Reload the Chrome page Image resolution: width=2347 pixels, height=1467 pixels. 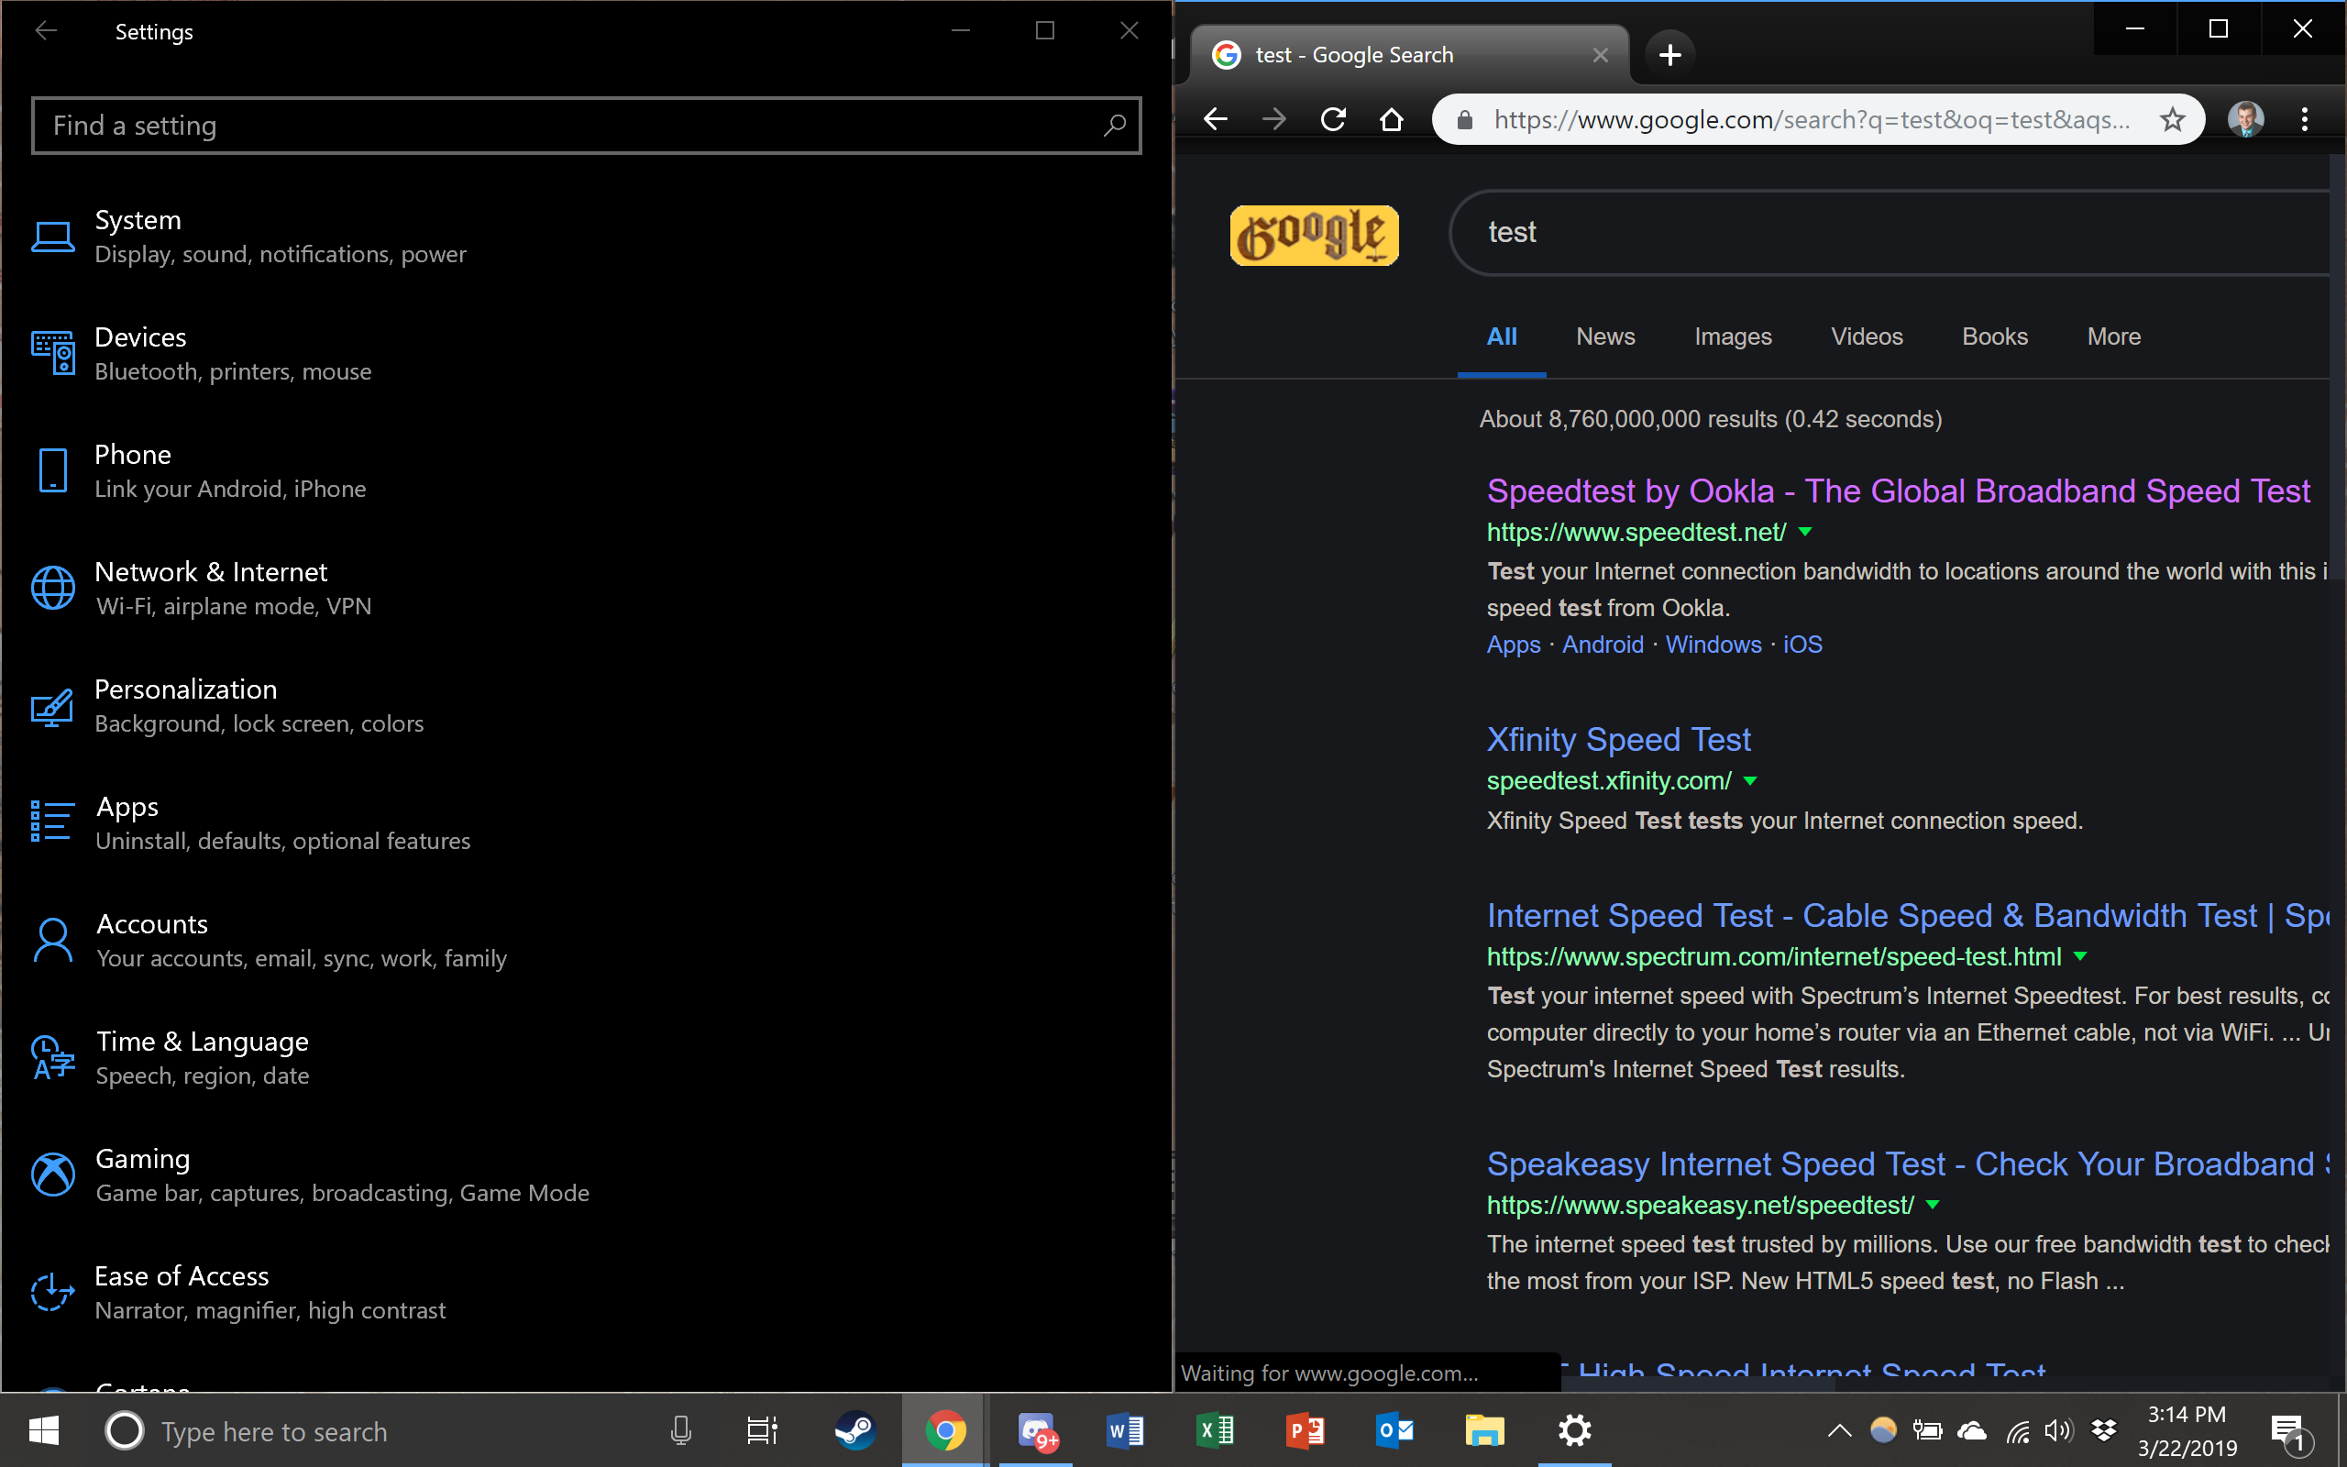point(1334,119)
